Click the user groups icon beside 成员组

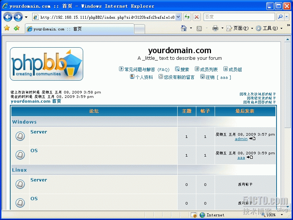pyautogui.click(x=226, y=69)
